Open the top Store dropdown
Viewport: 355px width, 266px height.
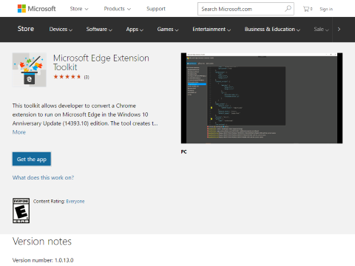79,9
